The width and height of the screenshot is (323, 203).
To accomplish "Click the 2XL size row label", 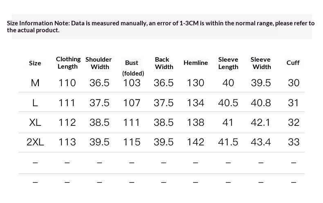I will point(35,142).
